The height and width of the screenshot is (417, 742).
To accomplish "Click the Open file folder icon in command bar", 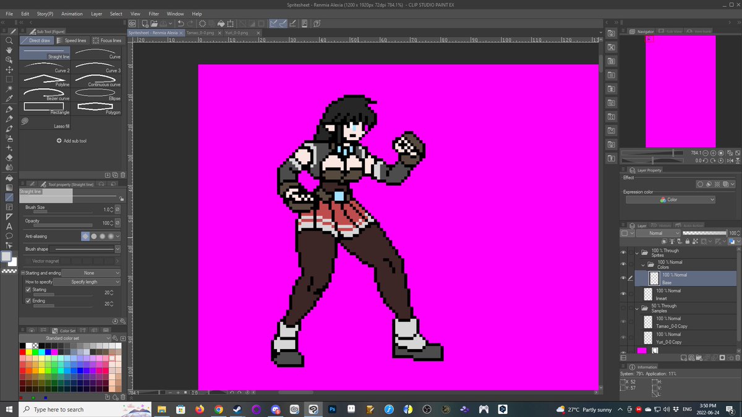I will coord(155,23).
